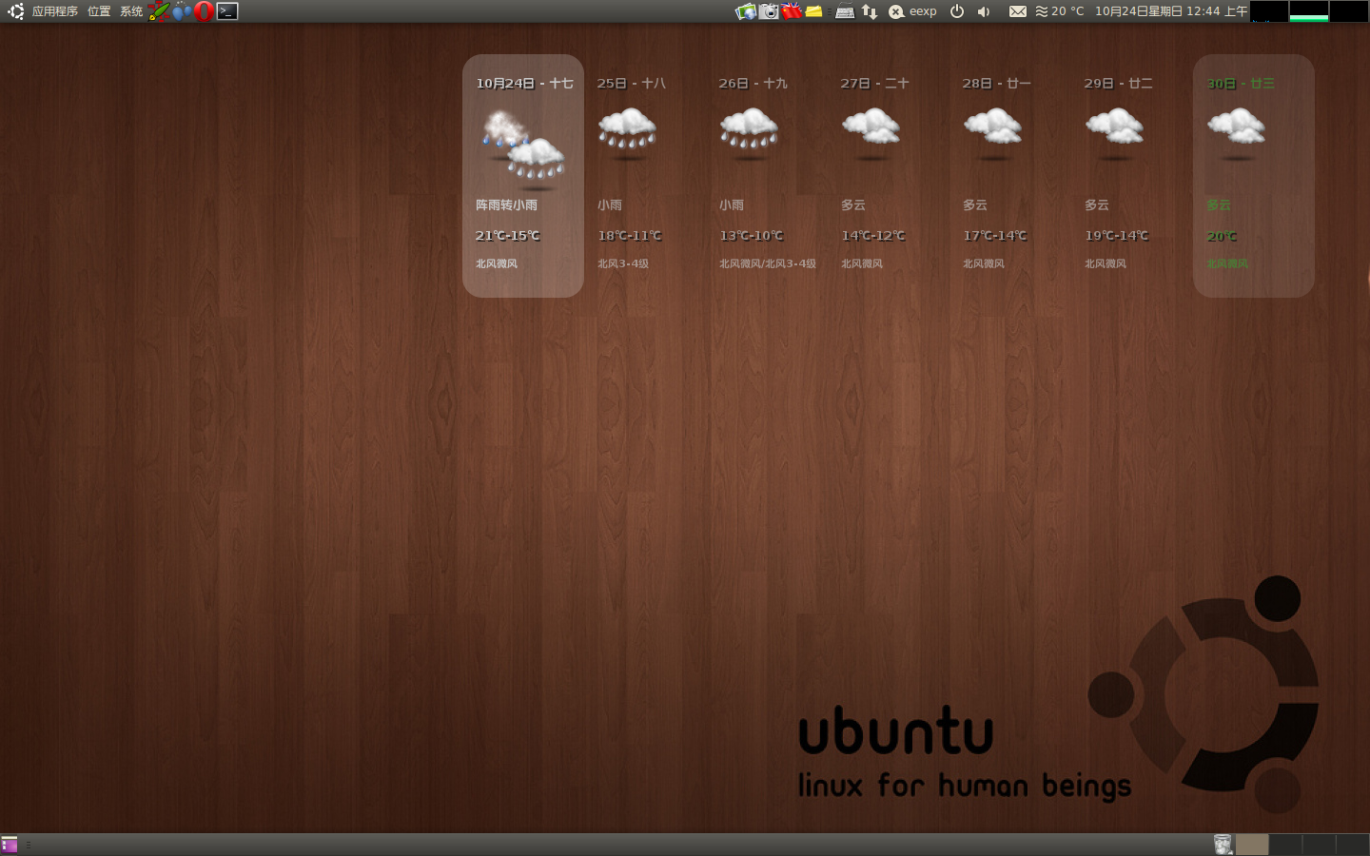
Task: Open the 位置 places menu
Action: tap(99, 11)
